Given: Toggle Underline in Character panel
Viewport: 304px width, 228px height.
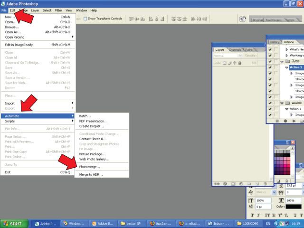Looking at the screenshot, I should tap(295, 215).
